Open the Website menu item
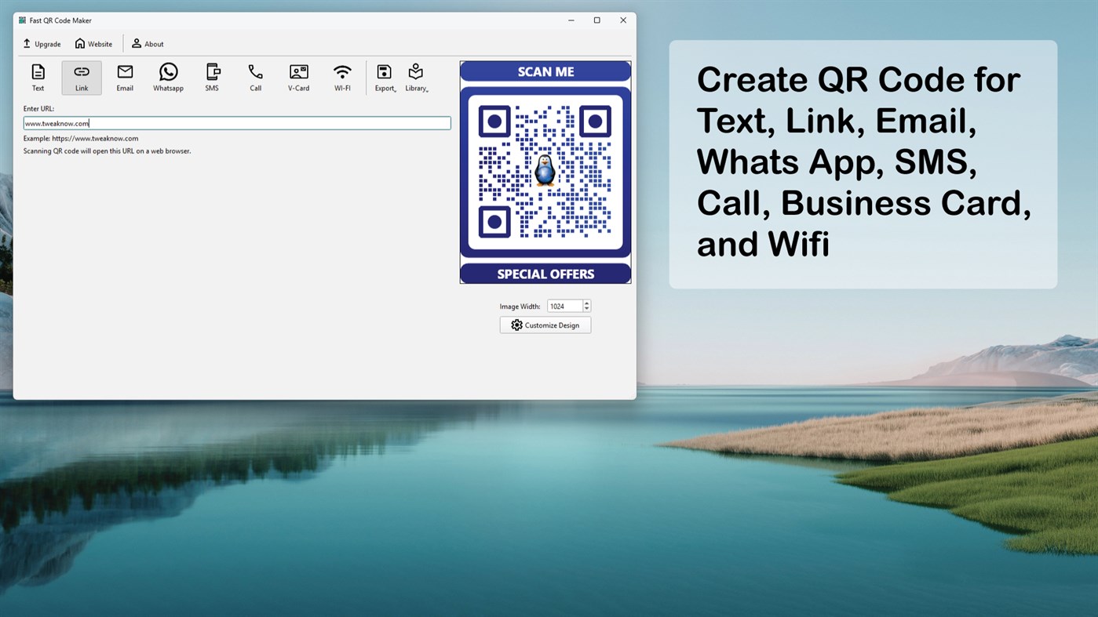 point(93,44)
